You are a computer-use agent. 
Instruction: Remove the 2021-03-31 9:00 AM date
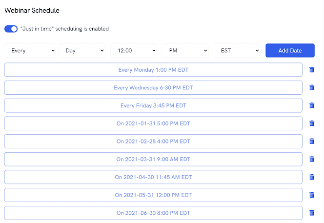(x=312, y=159)
